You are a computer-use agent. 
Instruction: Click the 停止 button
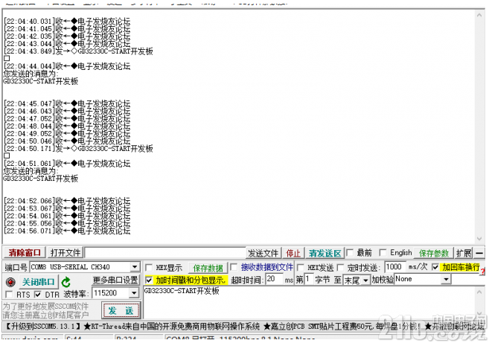[x=293, y=253]
